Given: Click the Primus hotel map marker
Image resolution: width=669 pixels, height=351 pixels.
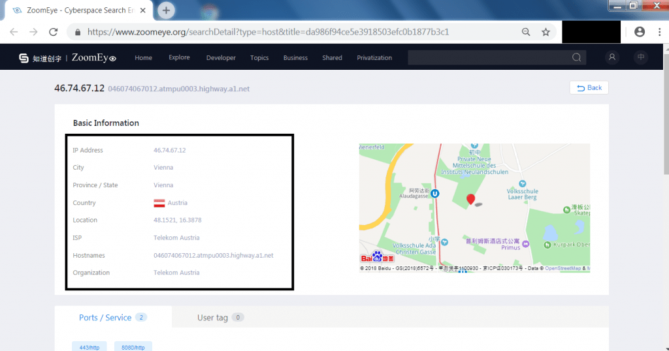Looking at the screenshot, I should 526,244.
